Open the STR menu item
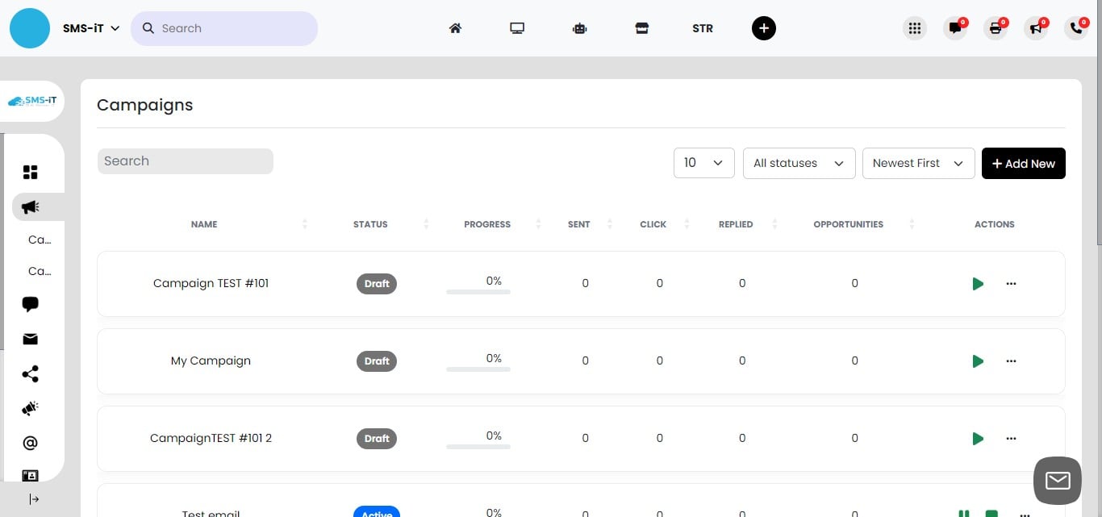1102x517 pixels. point(702,28)
